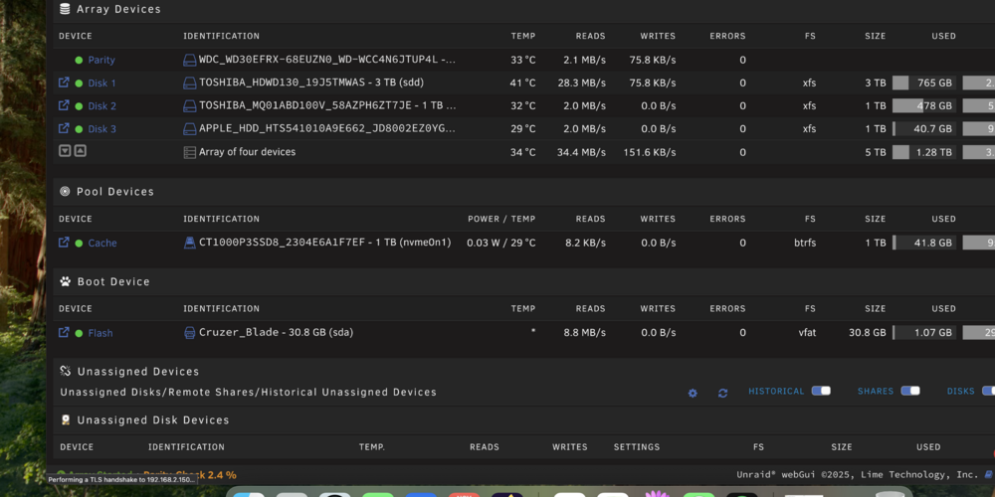Click the spin up all up-arrow button

[80, 151]
